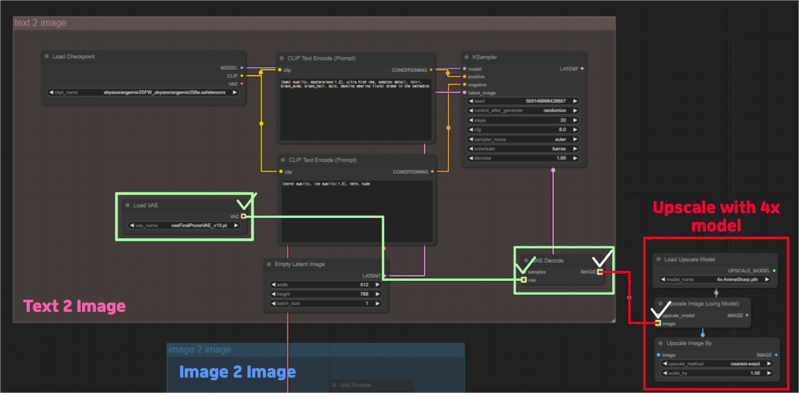Viewport: 799px width, 393px height.
Task: Click the UPSCALE_MODEL output port
Action: pyautogui.click(x=775, y=271)
